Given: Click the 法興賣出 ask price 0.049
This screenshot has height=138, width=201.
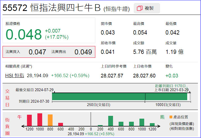Looking at the screenshot, I should 83,52.
